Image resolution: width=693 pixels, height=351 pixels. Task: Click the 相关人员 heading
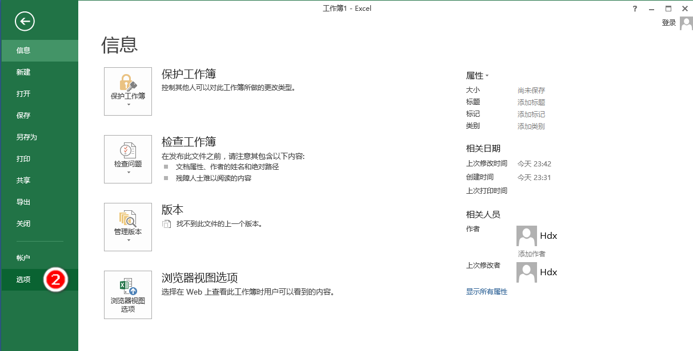tap(483, 215)
